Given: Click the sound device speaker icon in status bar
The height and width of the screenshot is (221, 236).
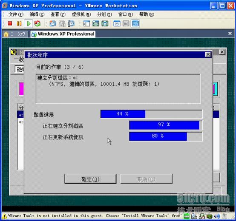Looking at the screenshot, I should 217,216.
